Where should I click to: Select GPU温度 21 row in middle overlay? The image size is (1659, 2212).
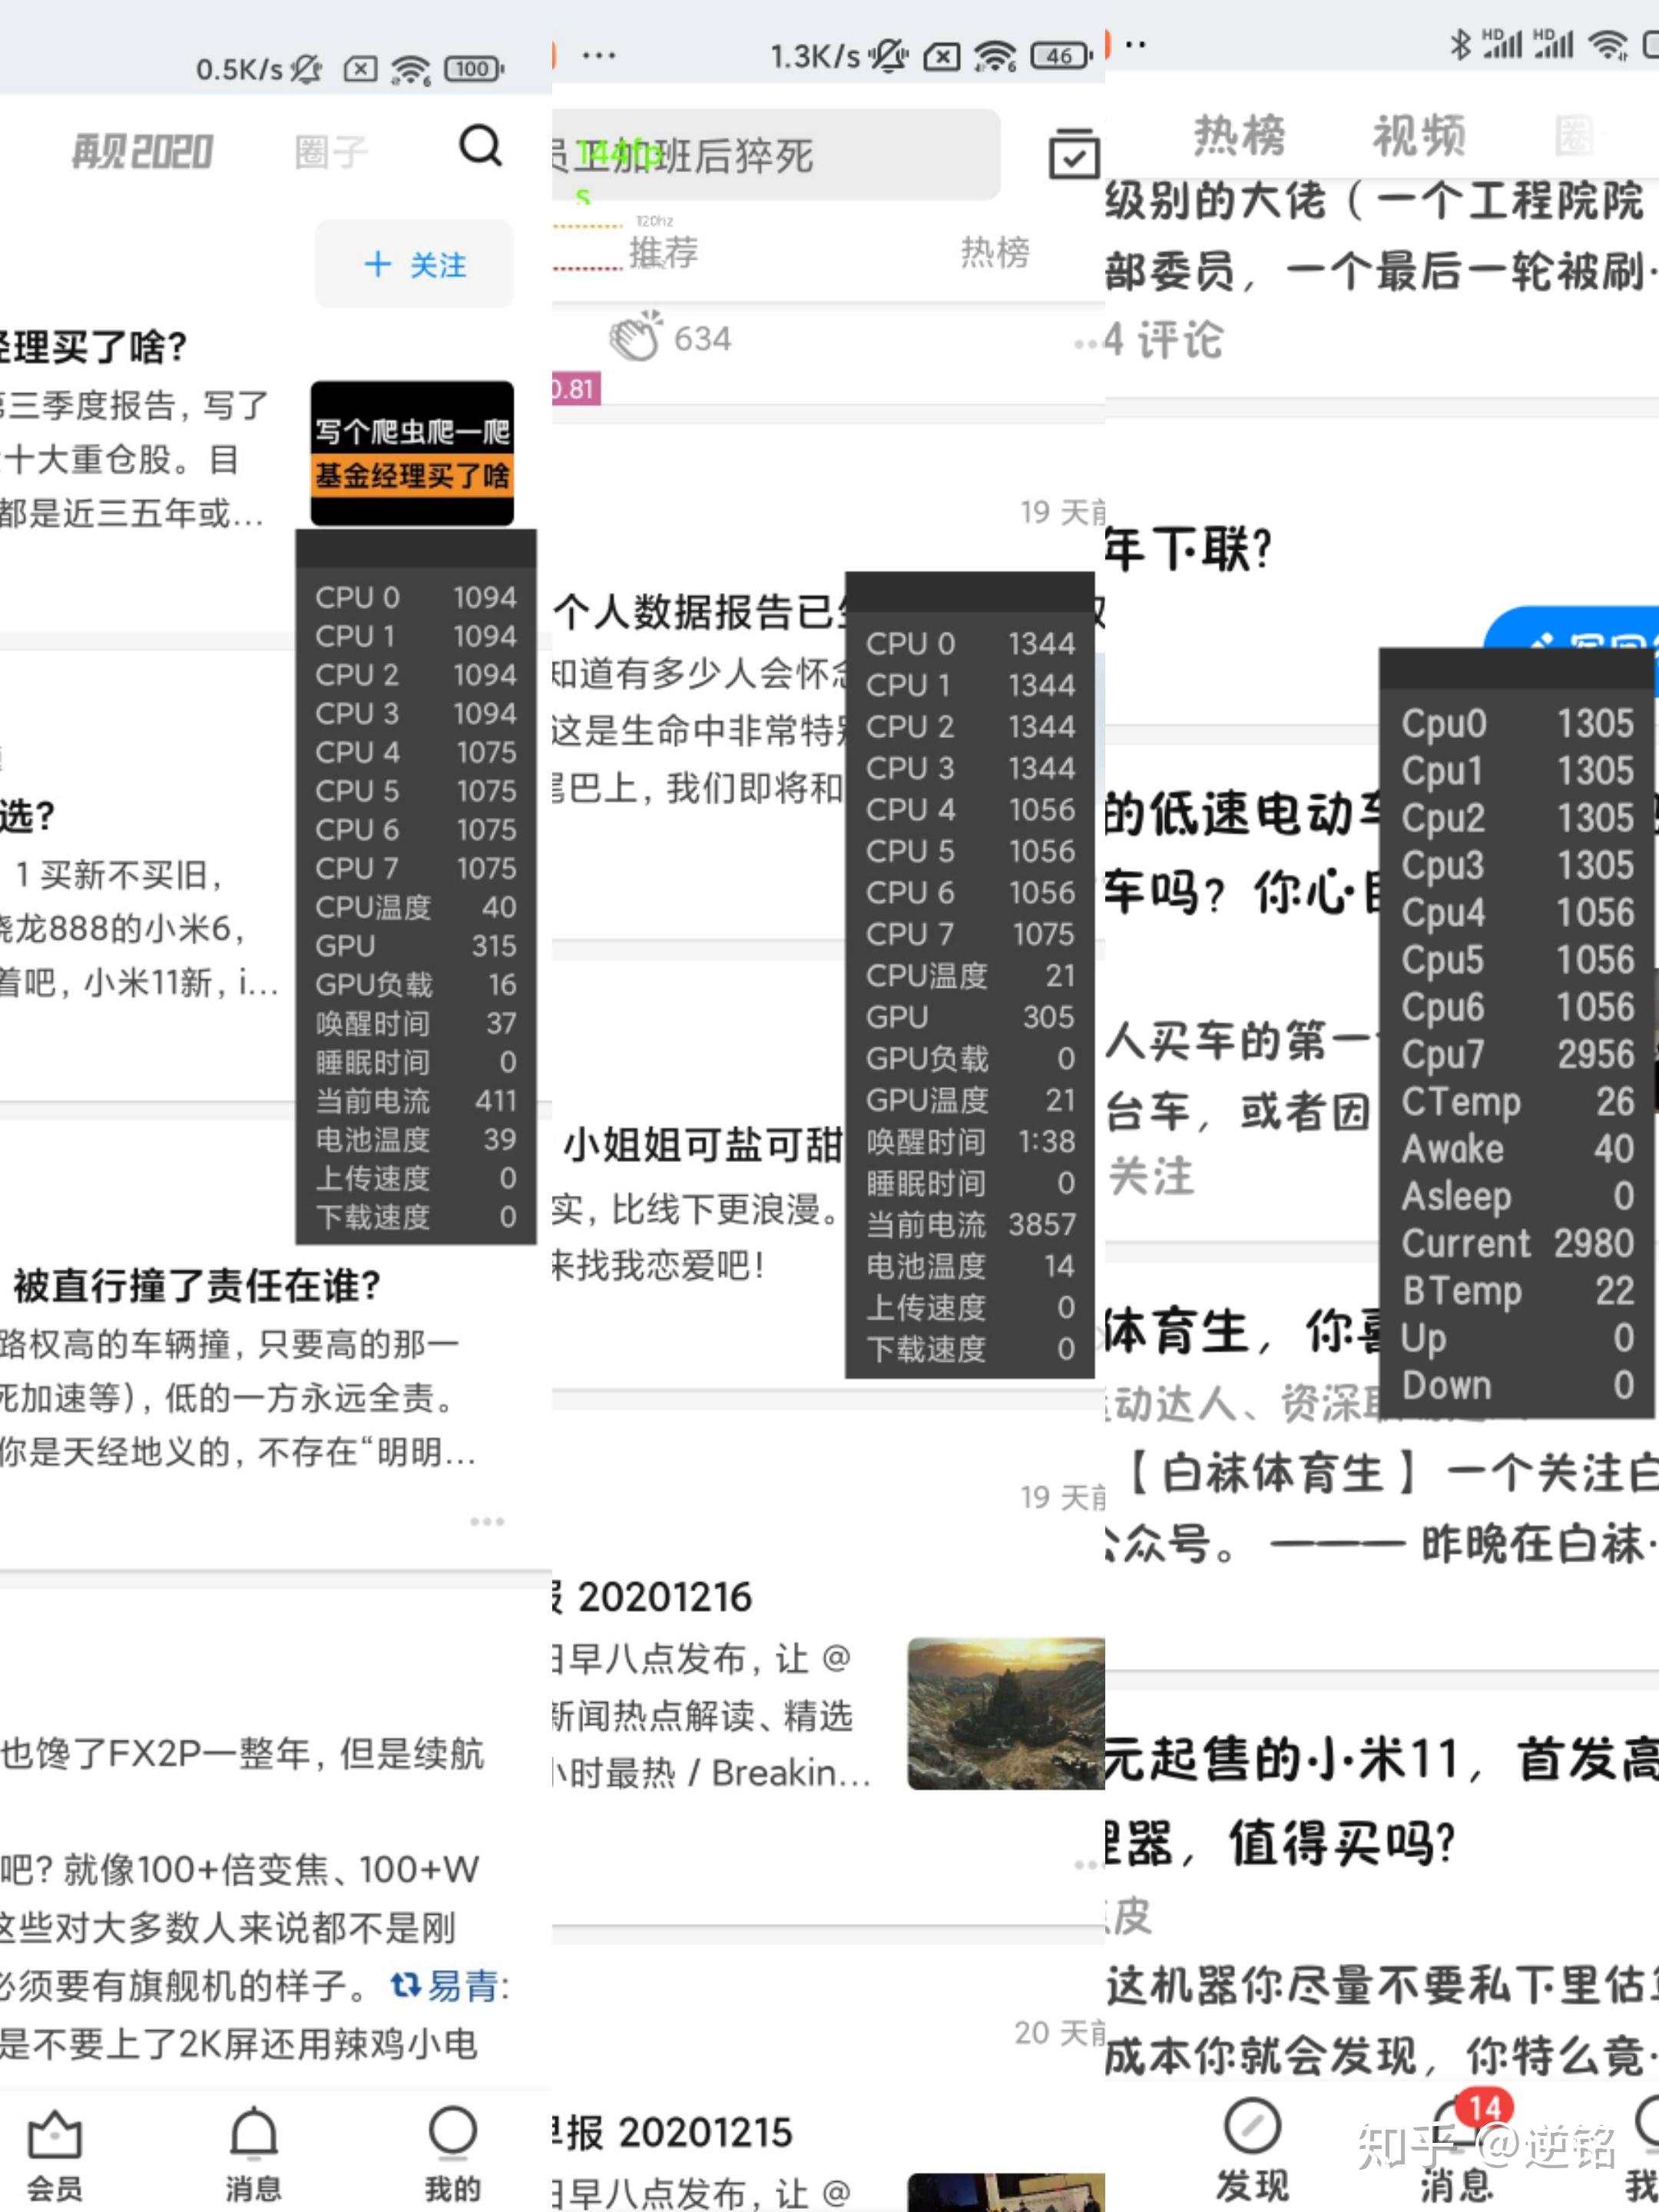970,1100
